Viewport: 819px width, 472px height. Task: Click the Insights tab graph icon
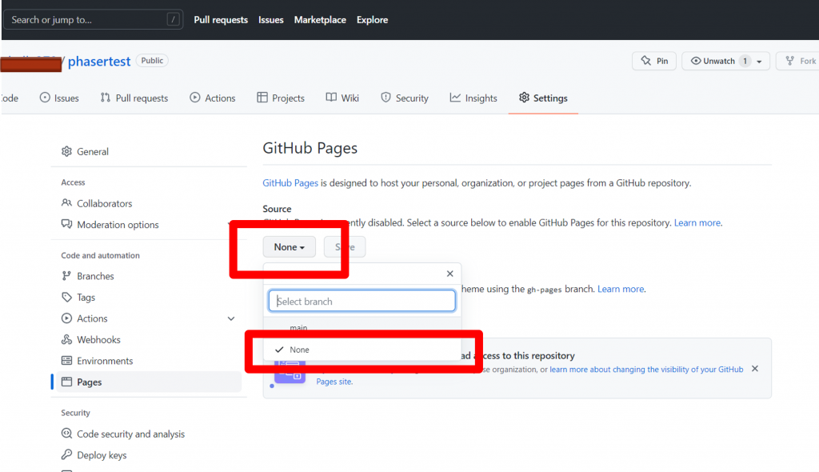click(455, 98)
